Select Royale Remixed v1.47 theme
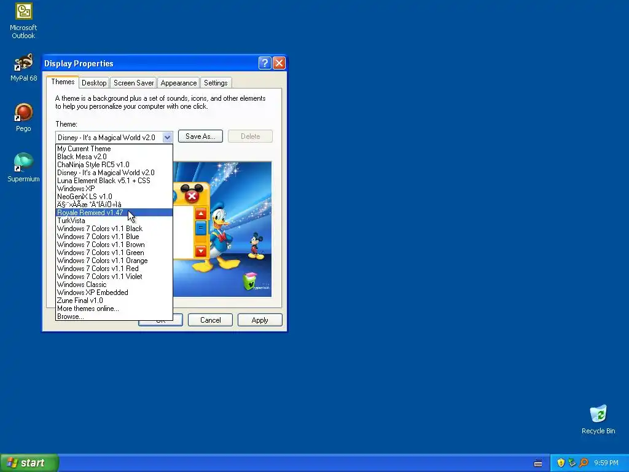629x472 pixels. (x=114, y=212)
